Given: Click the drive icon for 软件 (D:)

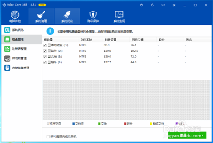Looking at the screenshot, I should (x=49, y=51).
